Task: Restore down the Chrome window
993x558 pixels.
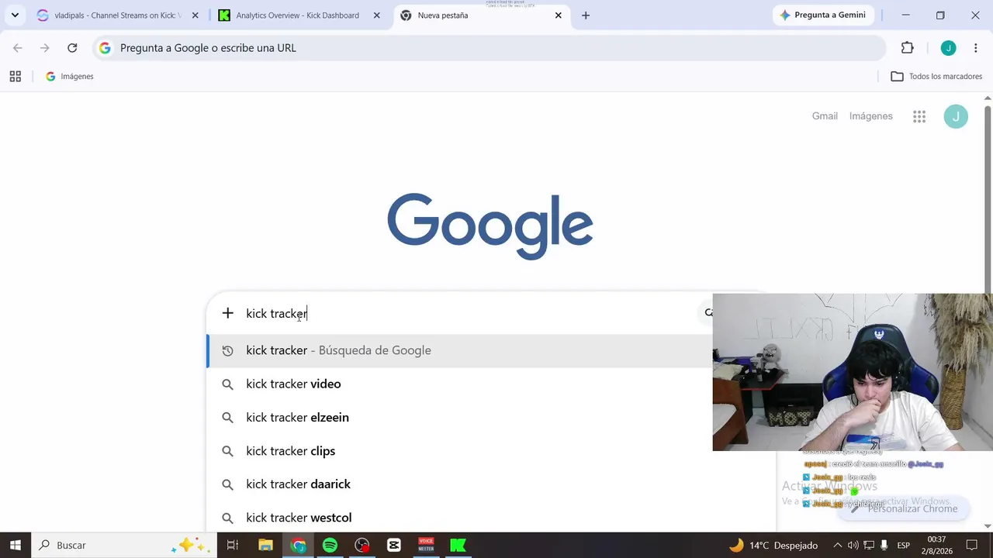Action: [x=940, y=15]
